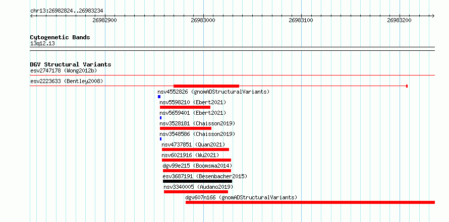449x222 pixels.
Task: Open the nsv3548586 (Chaisson2019) label
Action: coord(197,134)
